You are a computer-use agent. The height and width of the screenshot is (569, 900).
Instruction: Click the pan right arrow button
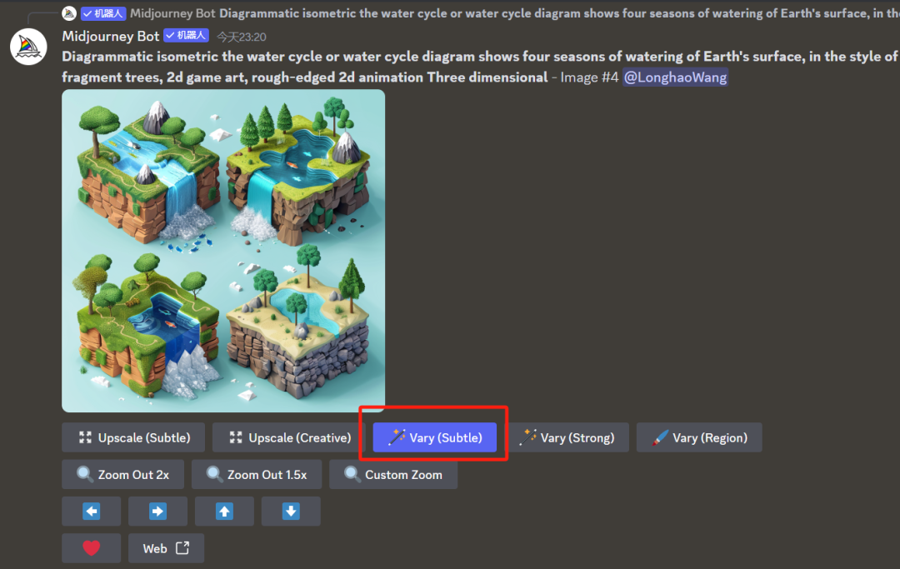coord(157,512)
